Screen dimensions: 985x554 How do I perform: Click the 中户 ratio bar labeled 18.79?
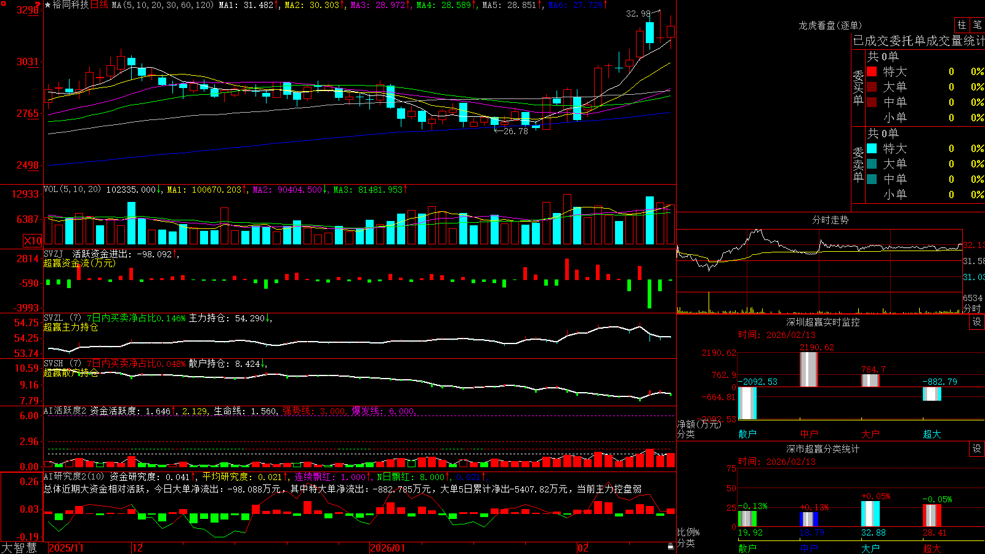(809, 520)
